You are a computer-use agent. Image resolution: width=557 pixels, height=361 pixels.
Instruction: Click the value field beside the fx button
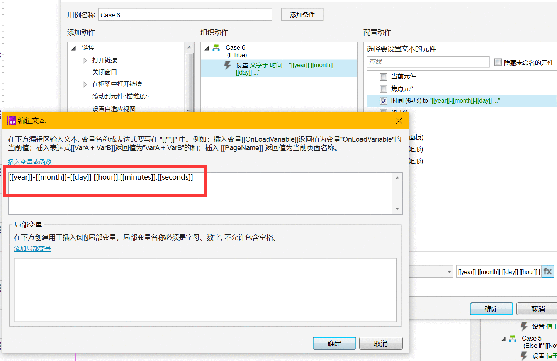pos(499,272)
